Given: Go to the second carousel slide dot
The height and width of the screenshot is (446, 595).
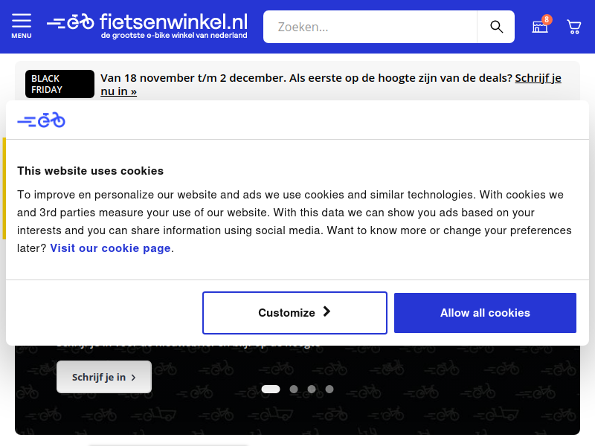Looking at the screenshot, I should tap(294, 389).
